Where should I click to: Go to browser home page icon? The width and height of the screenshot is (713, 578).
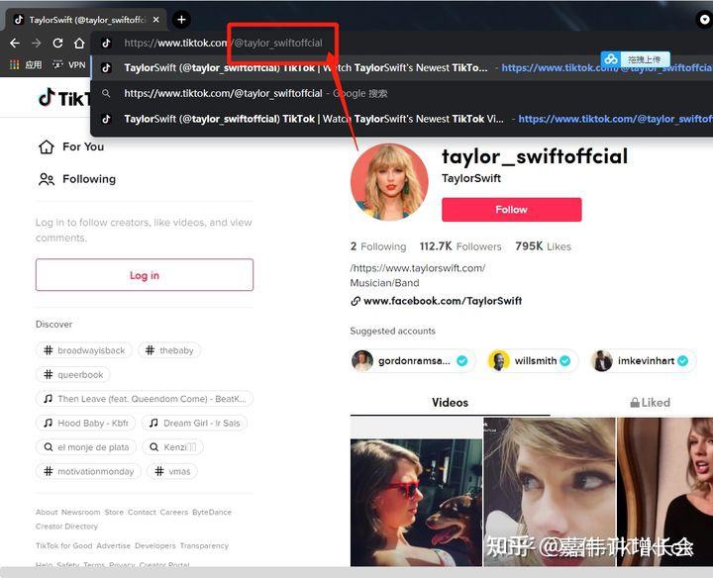point(79,44)
